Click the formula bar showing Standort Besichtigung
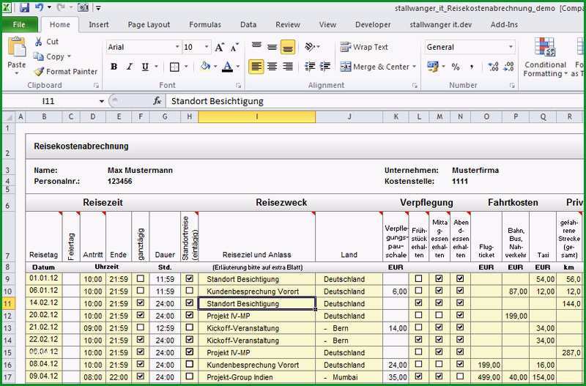The width and height of the screenshot is (586, 386). pyautogui.click(x=376, y=101)
